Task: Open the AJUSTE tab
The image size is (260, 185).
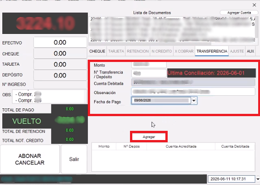Action: (x=237, y=51)
